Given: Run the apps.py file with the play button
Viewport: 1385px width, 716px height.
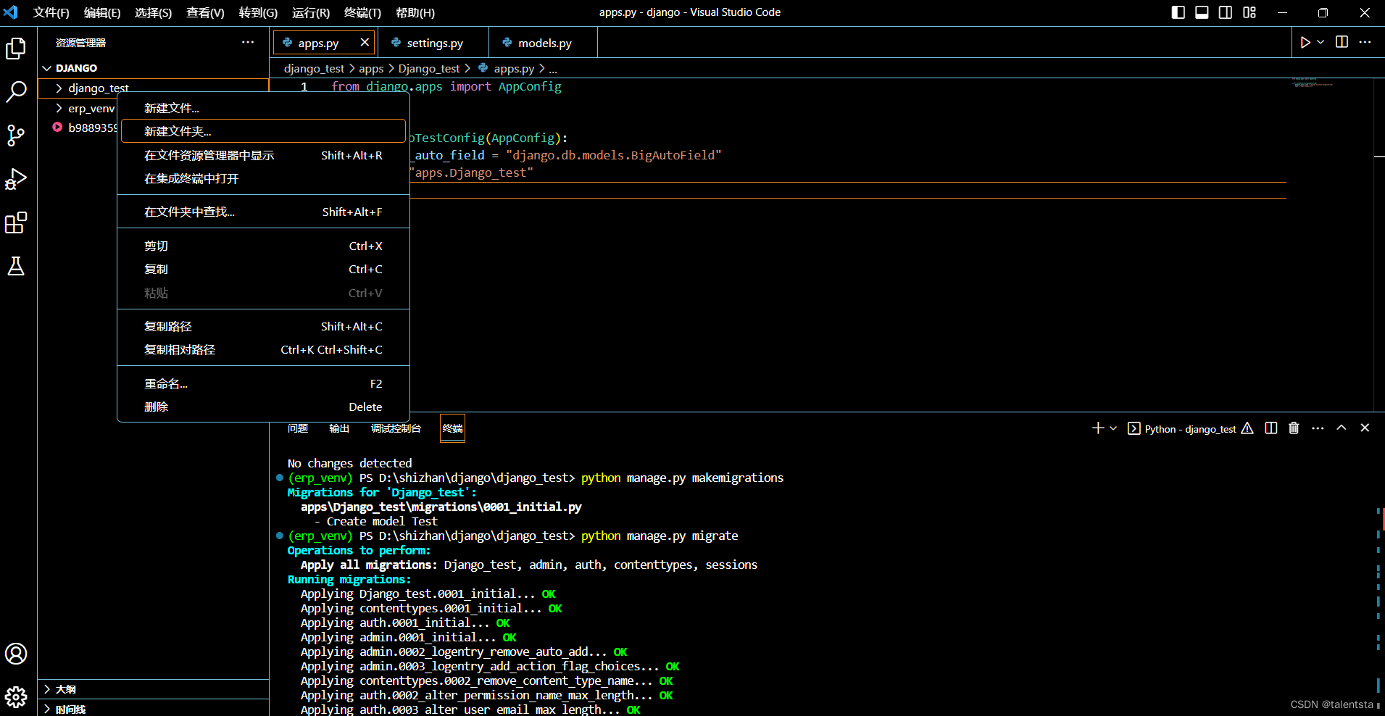Looking at the screenshot, I should (1306, 41).
